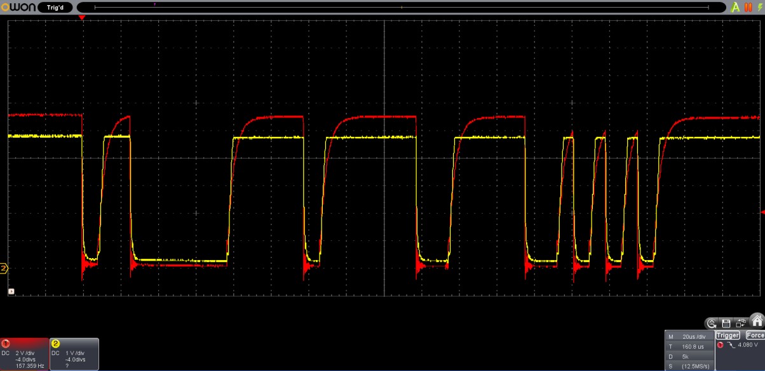The height and width of the screenshot is (371, 765).
Task: Click the window transfer arrows icon
Action: 741,323
